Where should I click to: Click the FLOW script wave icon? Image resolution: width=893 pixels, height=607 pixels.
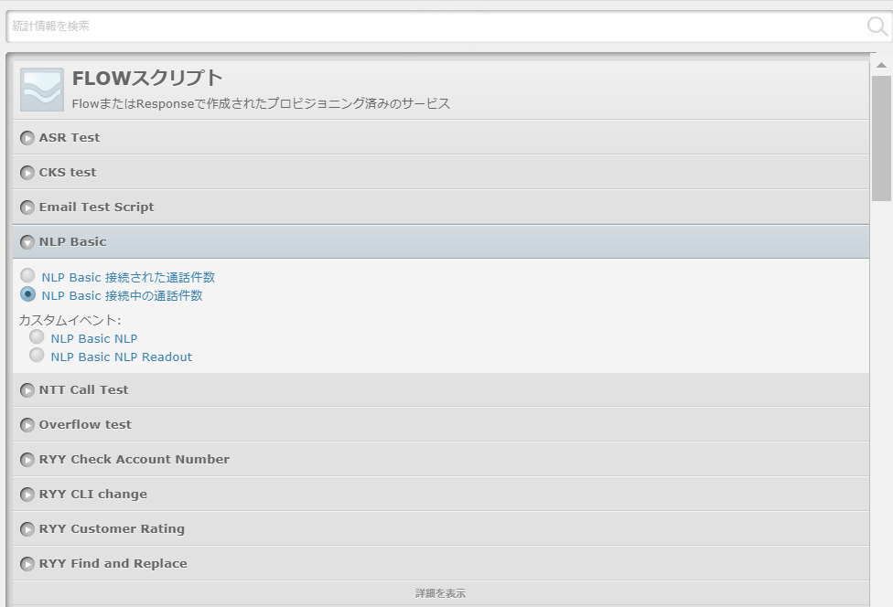click(x=41, y=90)
